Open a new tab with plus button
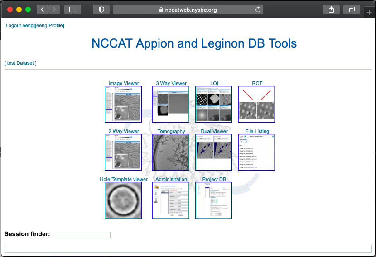 coord(369,13)
